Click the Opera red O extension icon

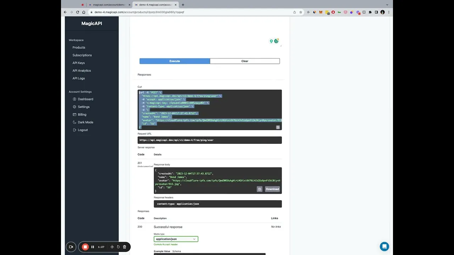[x=333, y=12]
